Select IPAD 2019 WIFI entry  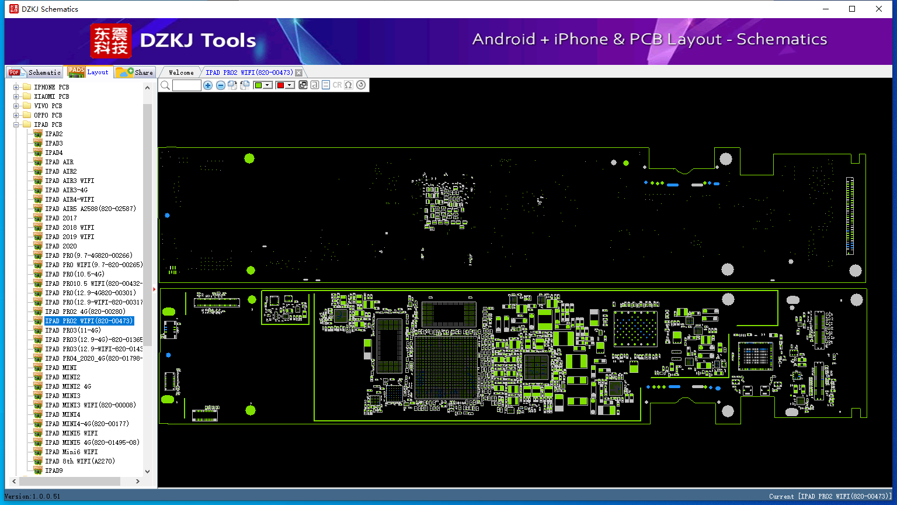point(69,237)
